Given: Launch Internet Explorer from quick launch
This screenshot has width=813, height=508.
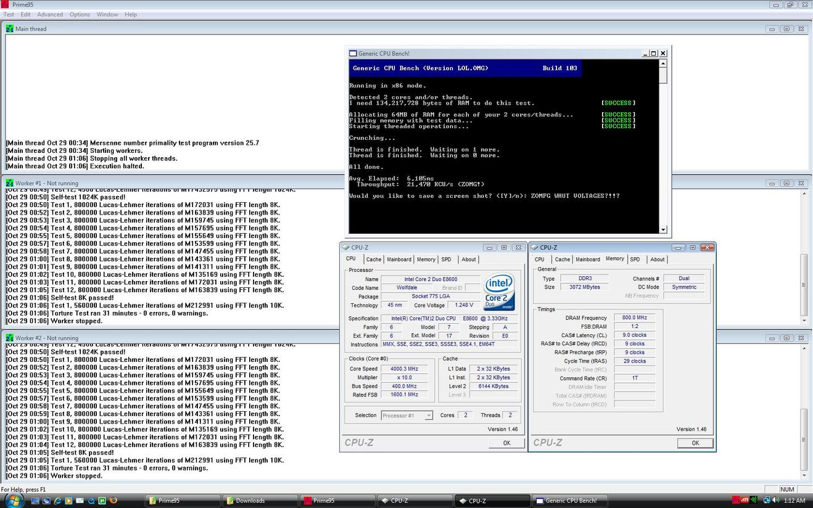Looking at the screenshot, I should (57, 501).
